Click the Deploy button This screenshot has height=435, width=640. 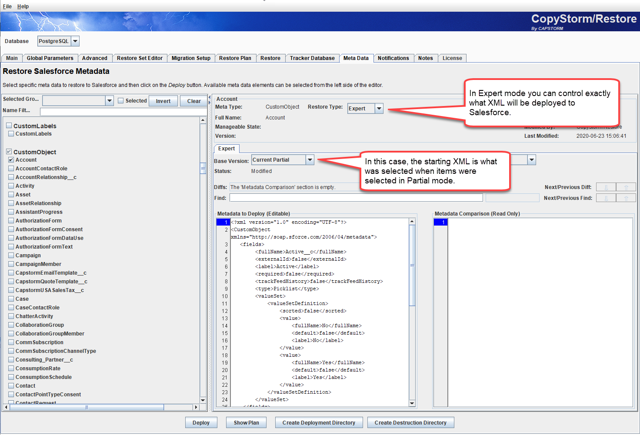click(201, 423)
